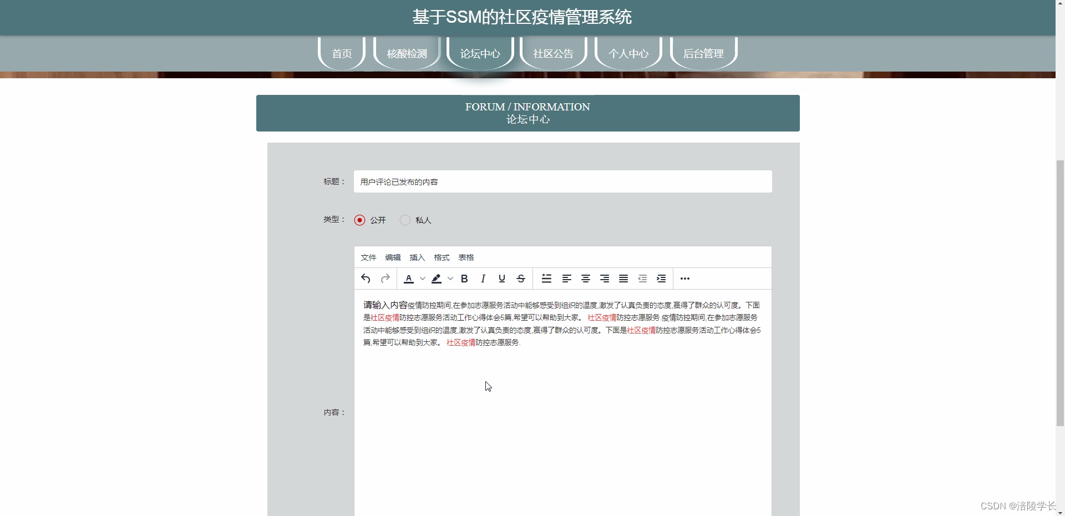Click the font color swatch
Image resolution: width=1065 pixels, height=516 pixels.
tap(409, 279)
